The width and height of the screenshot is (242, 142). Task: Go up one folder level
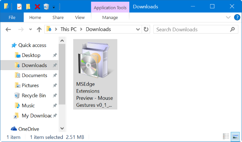(39, 30)
